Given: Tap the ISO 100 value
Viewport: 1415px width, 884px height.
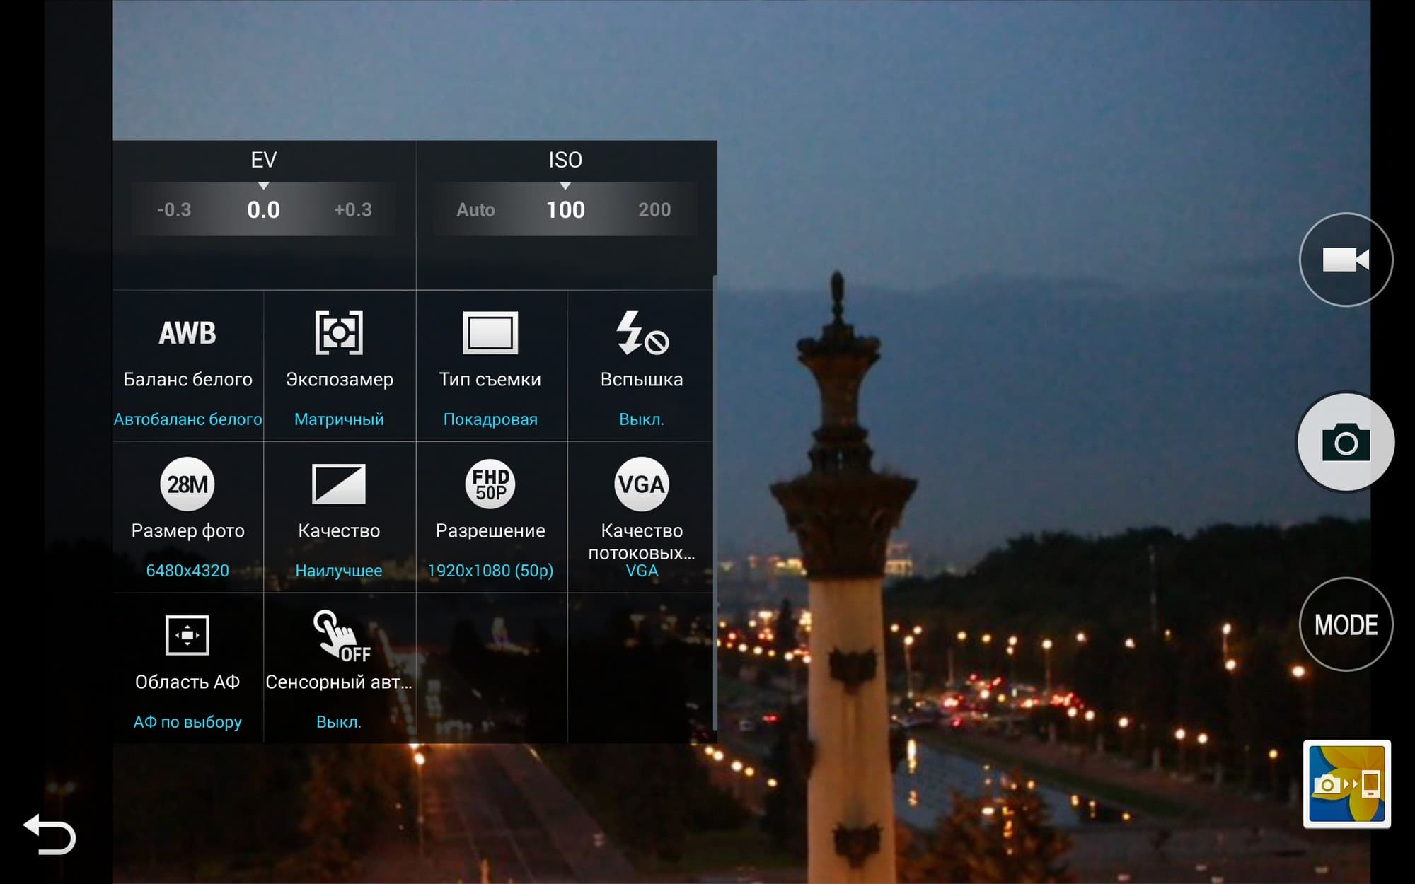Looking at the screenshot, I should (565, 209).
